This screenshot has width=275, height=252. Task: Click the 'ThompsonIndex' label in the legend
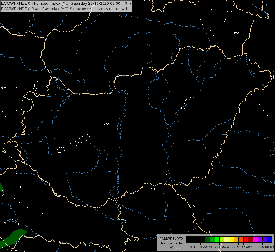(171, 243)
